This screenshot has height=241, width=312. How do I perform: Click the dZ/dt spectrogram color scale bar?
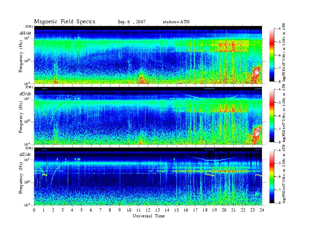click(272, 176)
